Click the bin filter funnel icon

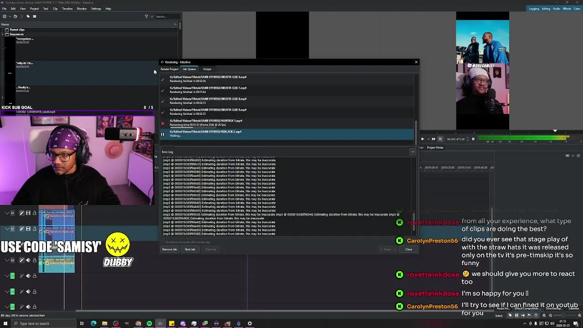(146, 16)
